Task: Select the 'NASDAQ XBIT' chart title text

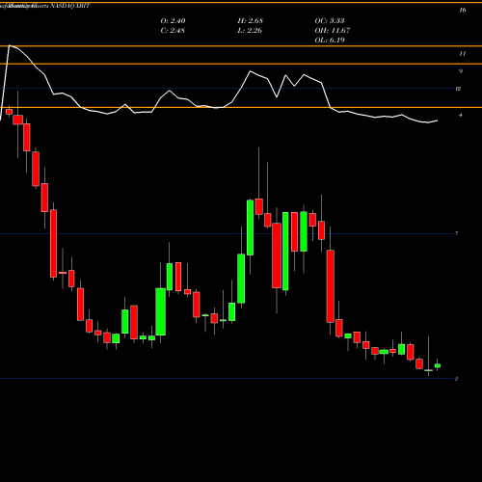Action: tap(69, 6)
